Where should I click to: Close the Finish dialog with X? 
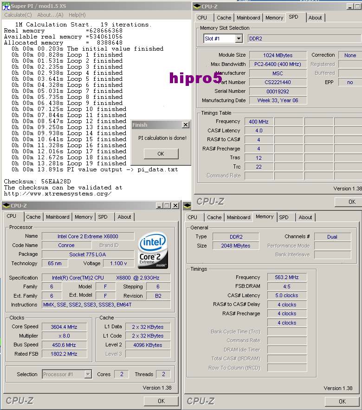point(186,125)
